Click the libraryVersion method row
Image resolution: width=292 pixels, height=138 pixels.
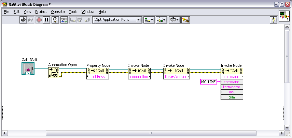pyautogui.click(x=177, y=77)
